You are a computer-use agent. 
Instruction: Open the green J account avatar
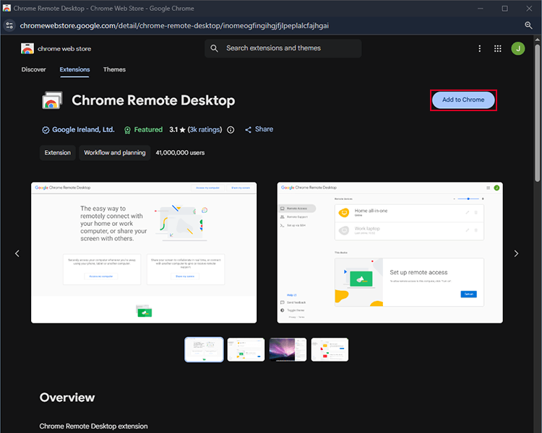click(518, 48)
